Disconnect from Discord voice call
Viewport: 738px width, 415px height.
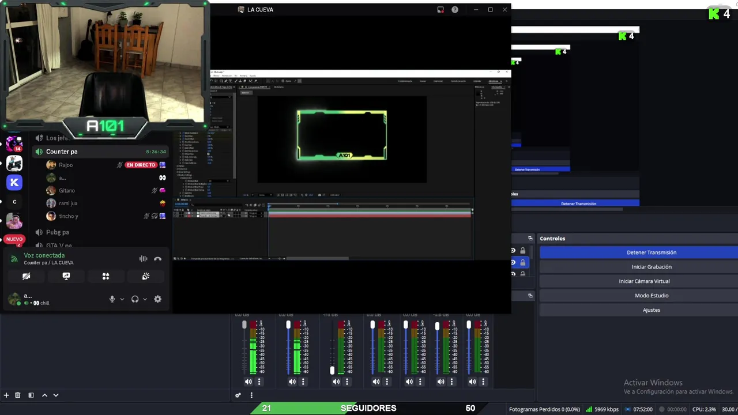pyautogui.click(x=158, y=259)
